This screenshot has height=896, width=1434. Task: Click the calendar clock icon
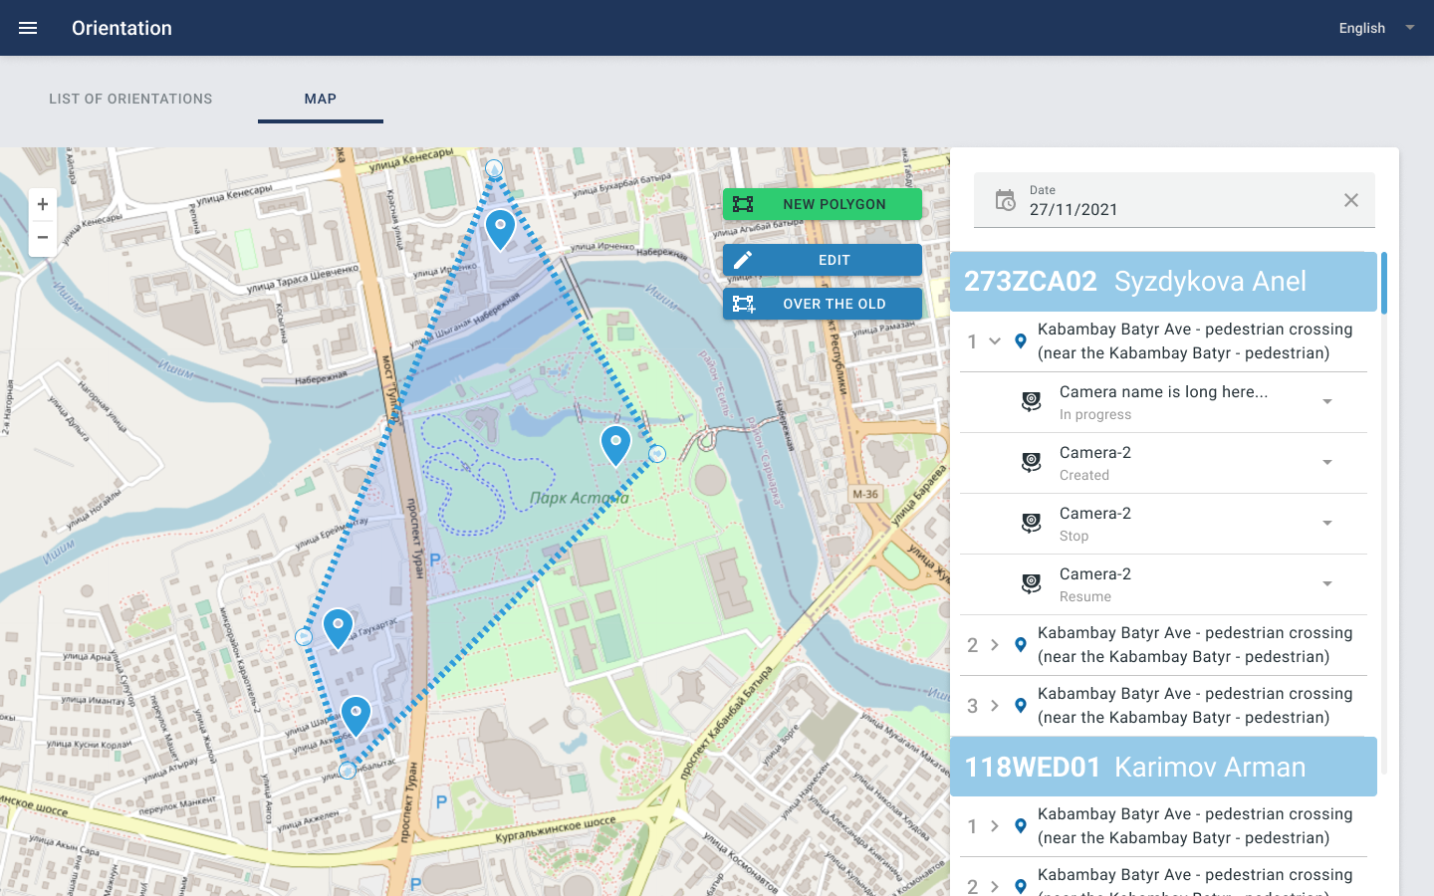tap(1006, 200)
